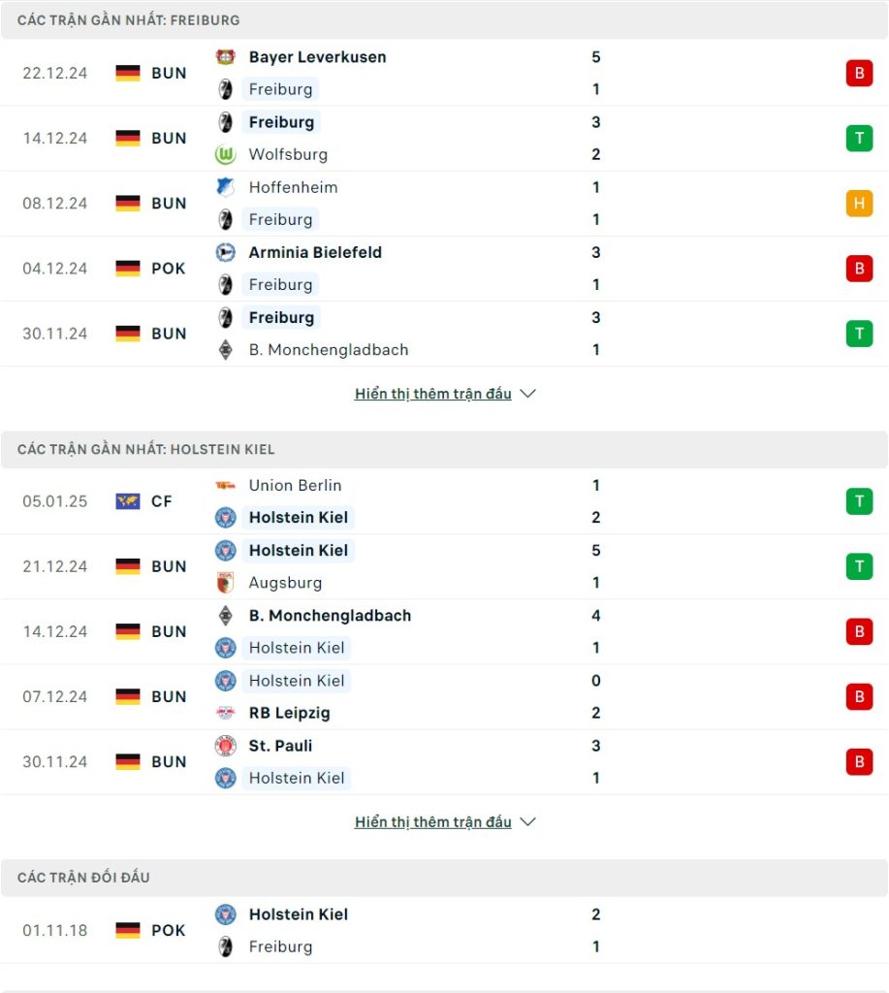The height and width of the screenshot is (993, 889).
Task: Select B. Monchengladbach team name on 14.12.24
Action: pos(330,616)
